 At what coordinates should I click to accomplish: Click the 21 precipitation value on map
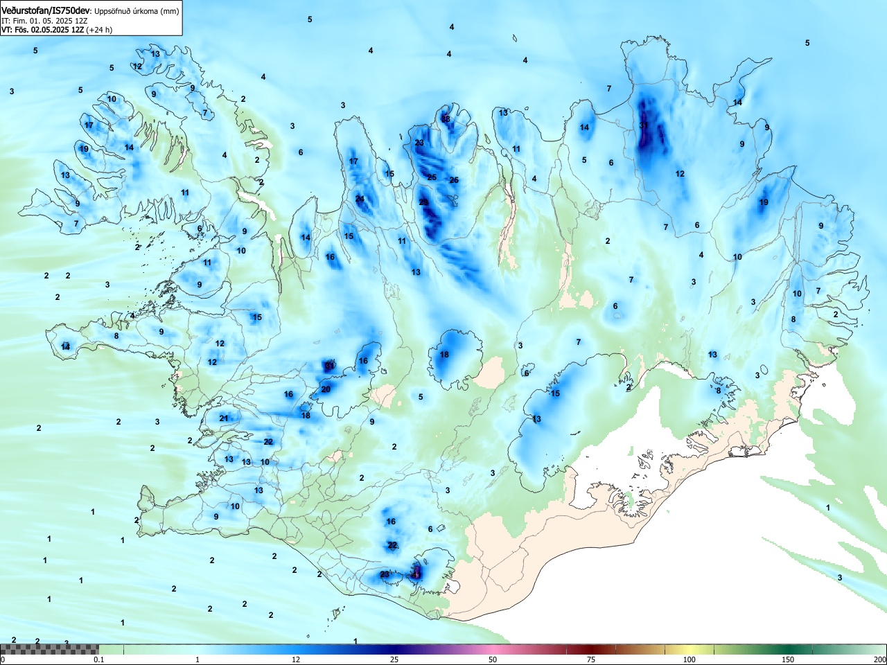(x=224, y=418)
